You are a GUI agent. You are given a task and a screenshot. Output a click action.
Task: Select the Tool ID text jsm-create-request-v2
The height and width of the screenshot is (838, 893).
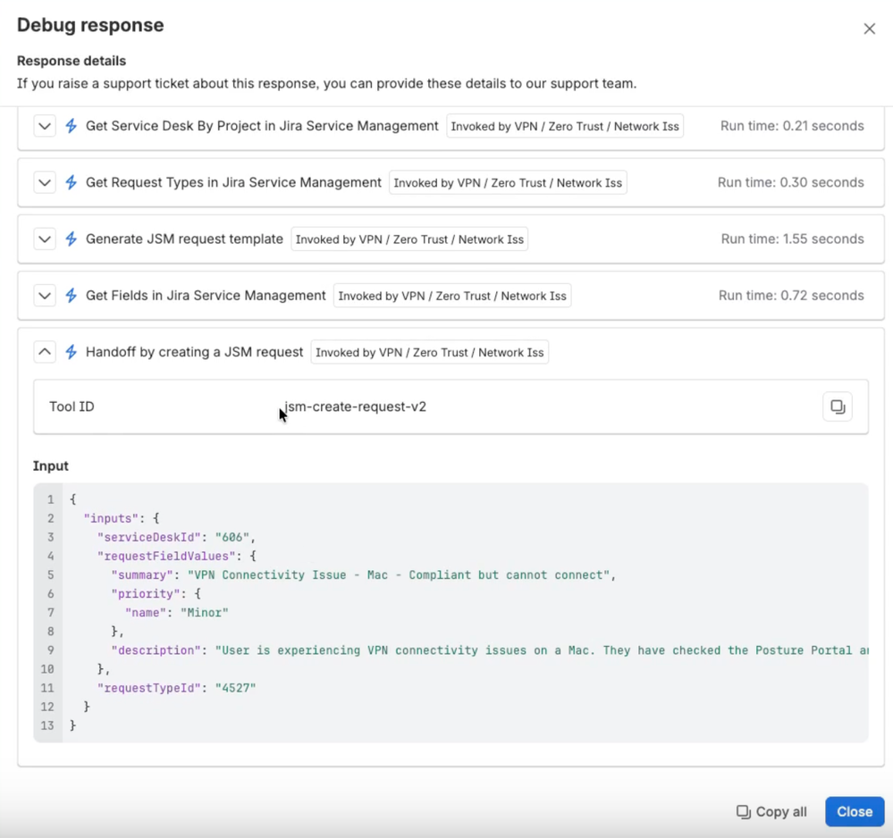tap(356, 406)
